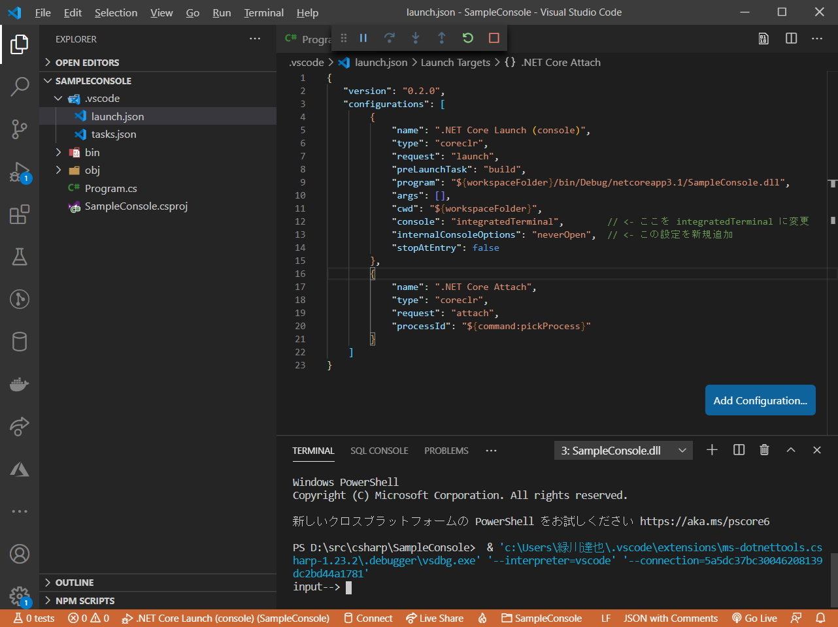Open the Extensions view icon
The image size is (838, 627).
20,214
